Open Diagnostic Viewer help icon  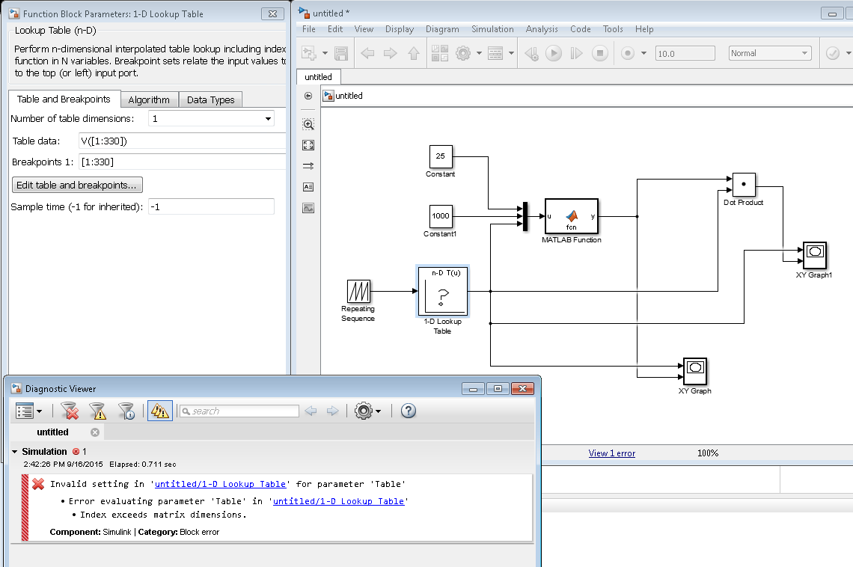408,411
